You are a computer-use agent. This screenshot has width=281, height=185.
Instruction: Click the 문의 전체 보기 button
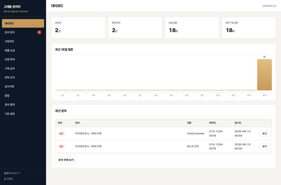[x=66, y=160]
